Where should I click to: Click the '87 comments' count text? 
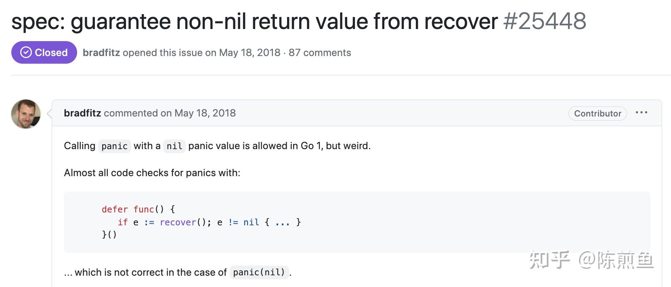click(320, 53)
